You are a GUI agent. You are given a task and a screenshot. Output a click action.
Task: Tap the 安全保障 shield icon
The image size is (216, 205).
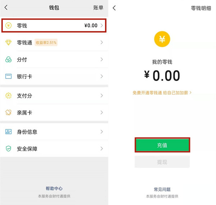[9, 149]
